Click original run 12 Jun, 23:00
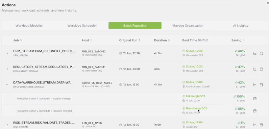 coord(131,69)
